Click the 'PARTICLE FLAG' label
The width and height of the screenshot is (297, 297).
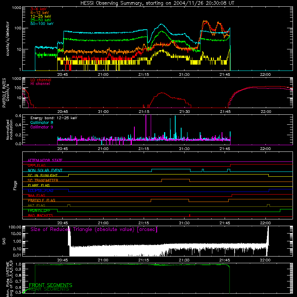tap(42, 200)
